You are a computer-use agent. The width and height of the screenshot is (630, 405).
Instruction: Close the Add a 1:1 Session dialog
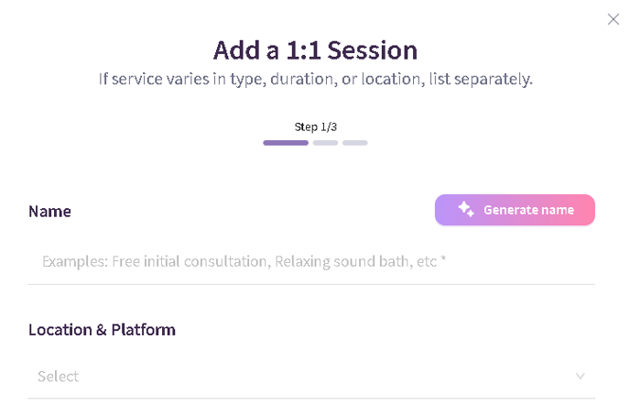pyautogui.click(x=614, y=19)
